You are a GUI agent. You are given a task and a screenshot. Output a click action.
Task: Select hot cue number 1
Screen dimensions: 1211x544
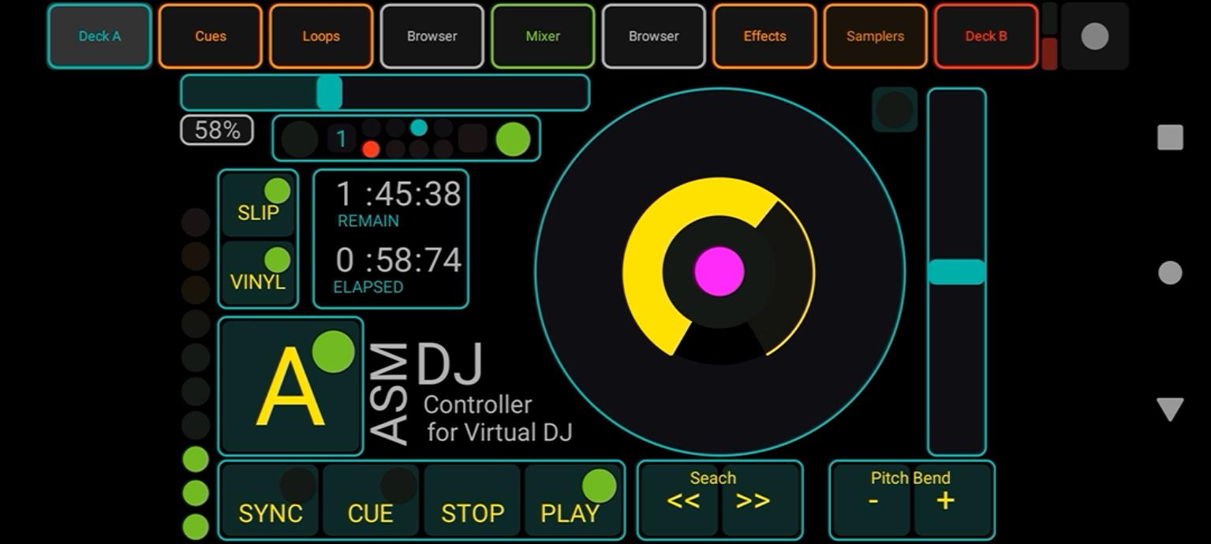tap(341, 138)
